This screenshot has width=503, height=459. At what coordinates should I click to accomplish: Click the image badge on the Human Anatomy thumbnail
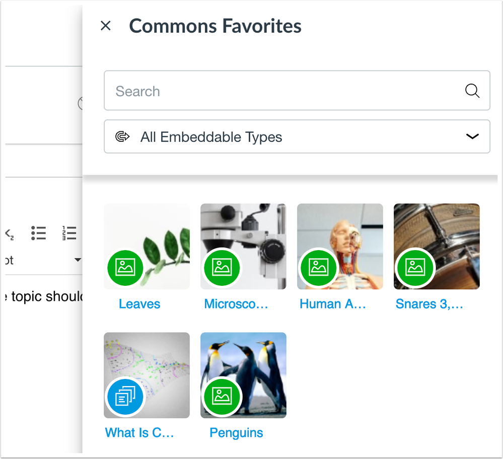[319, 268]
